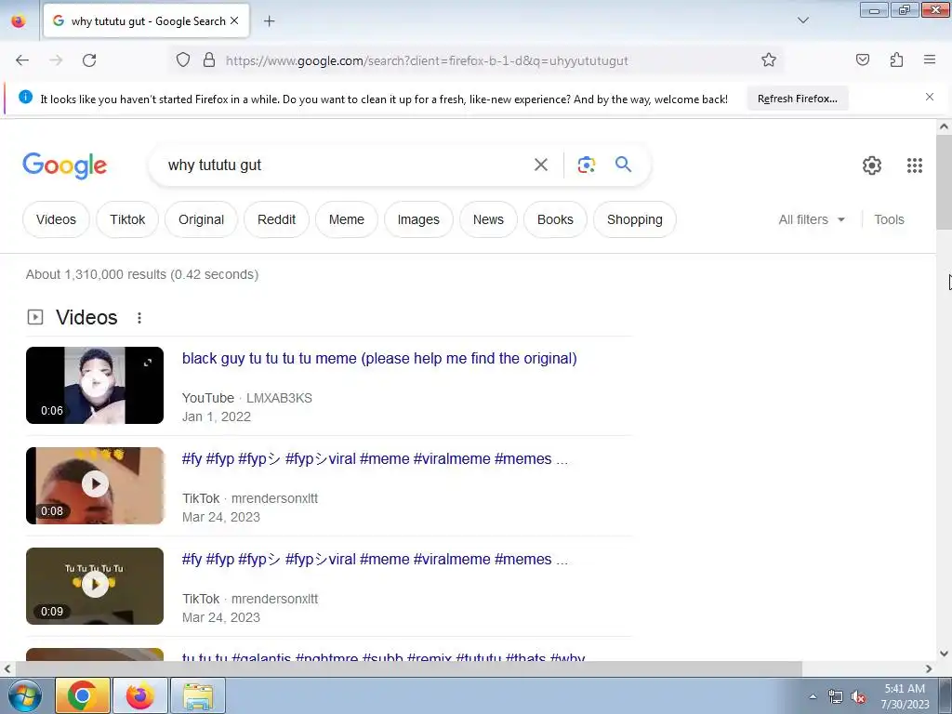
Task: Play the 'Tu Tu Tu Tu Tu' thumbnail
Action: [95, 586]
